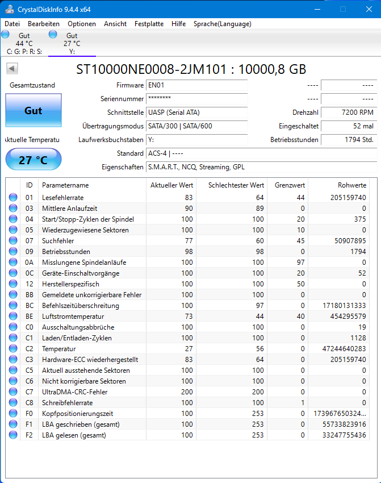Click status icon for ID C2 Temperatur row

click(x=13, y=348)
